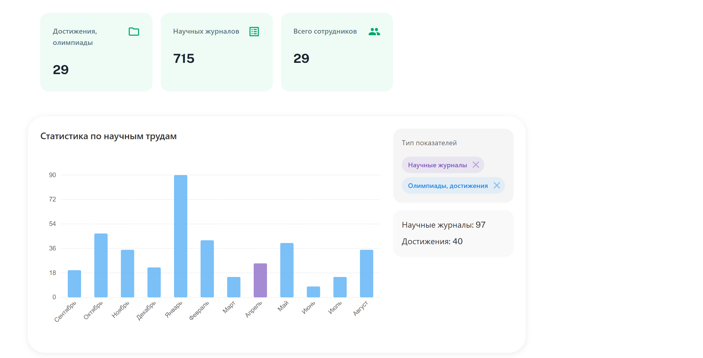Click the 90 y-axis label
This screenshot has height=358, width=703.
click(52, 175)
